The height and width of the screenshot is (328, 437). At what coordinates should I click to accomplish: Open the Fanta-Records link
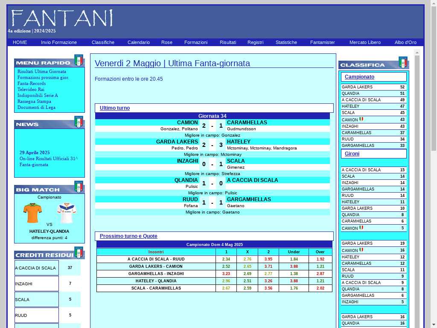point(32,83)
